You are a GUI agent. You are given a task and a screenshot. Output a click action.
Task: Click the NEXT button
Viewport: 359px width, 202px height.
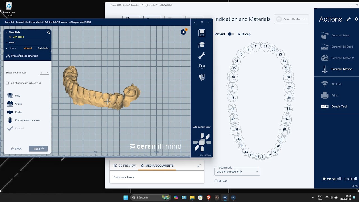click(x=38, y=149)
